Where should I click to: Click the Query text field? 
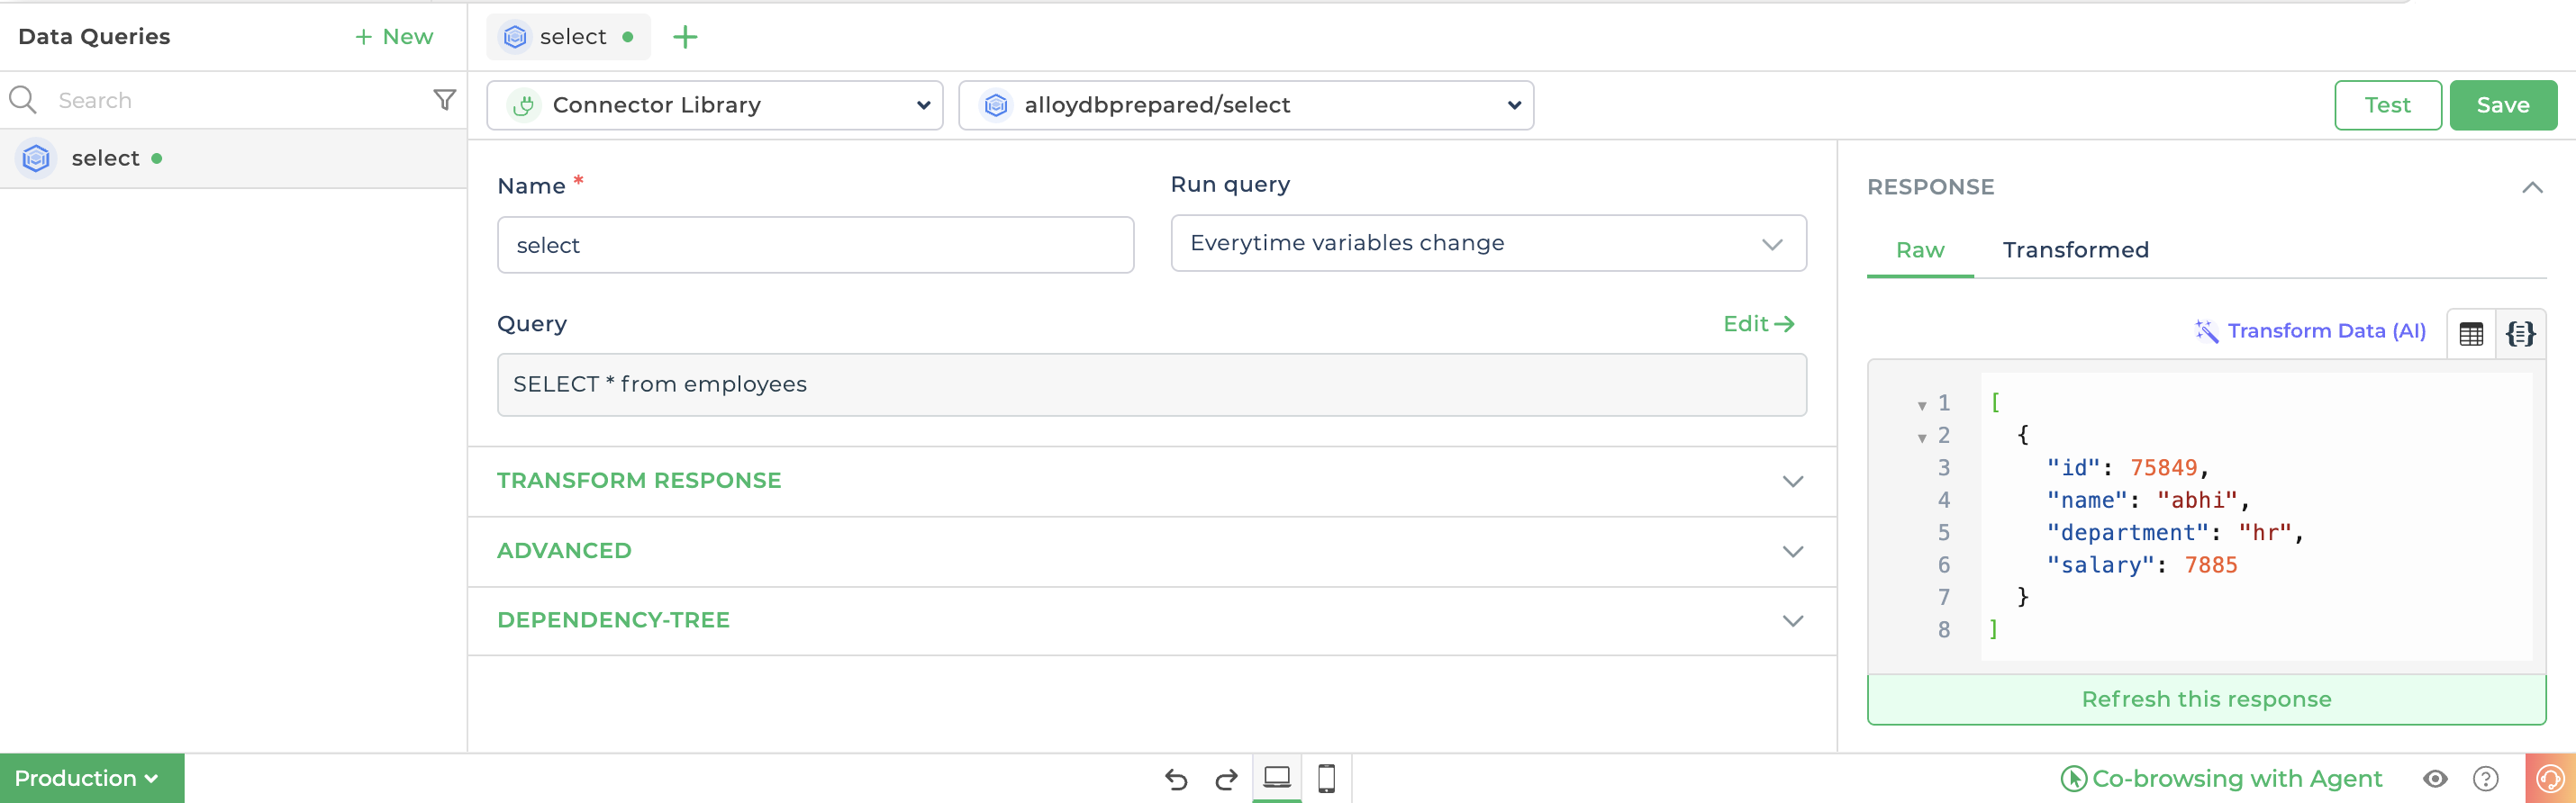point(1152,385)
